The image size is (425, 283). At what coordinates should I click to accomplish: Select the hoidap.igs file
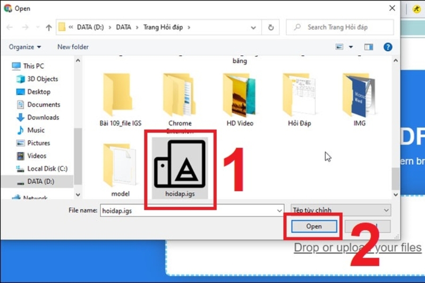(x=180, y=168)
